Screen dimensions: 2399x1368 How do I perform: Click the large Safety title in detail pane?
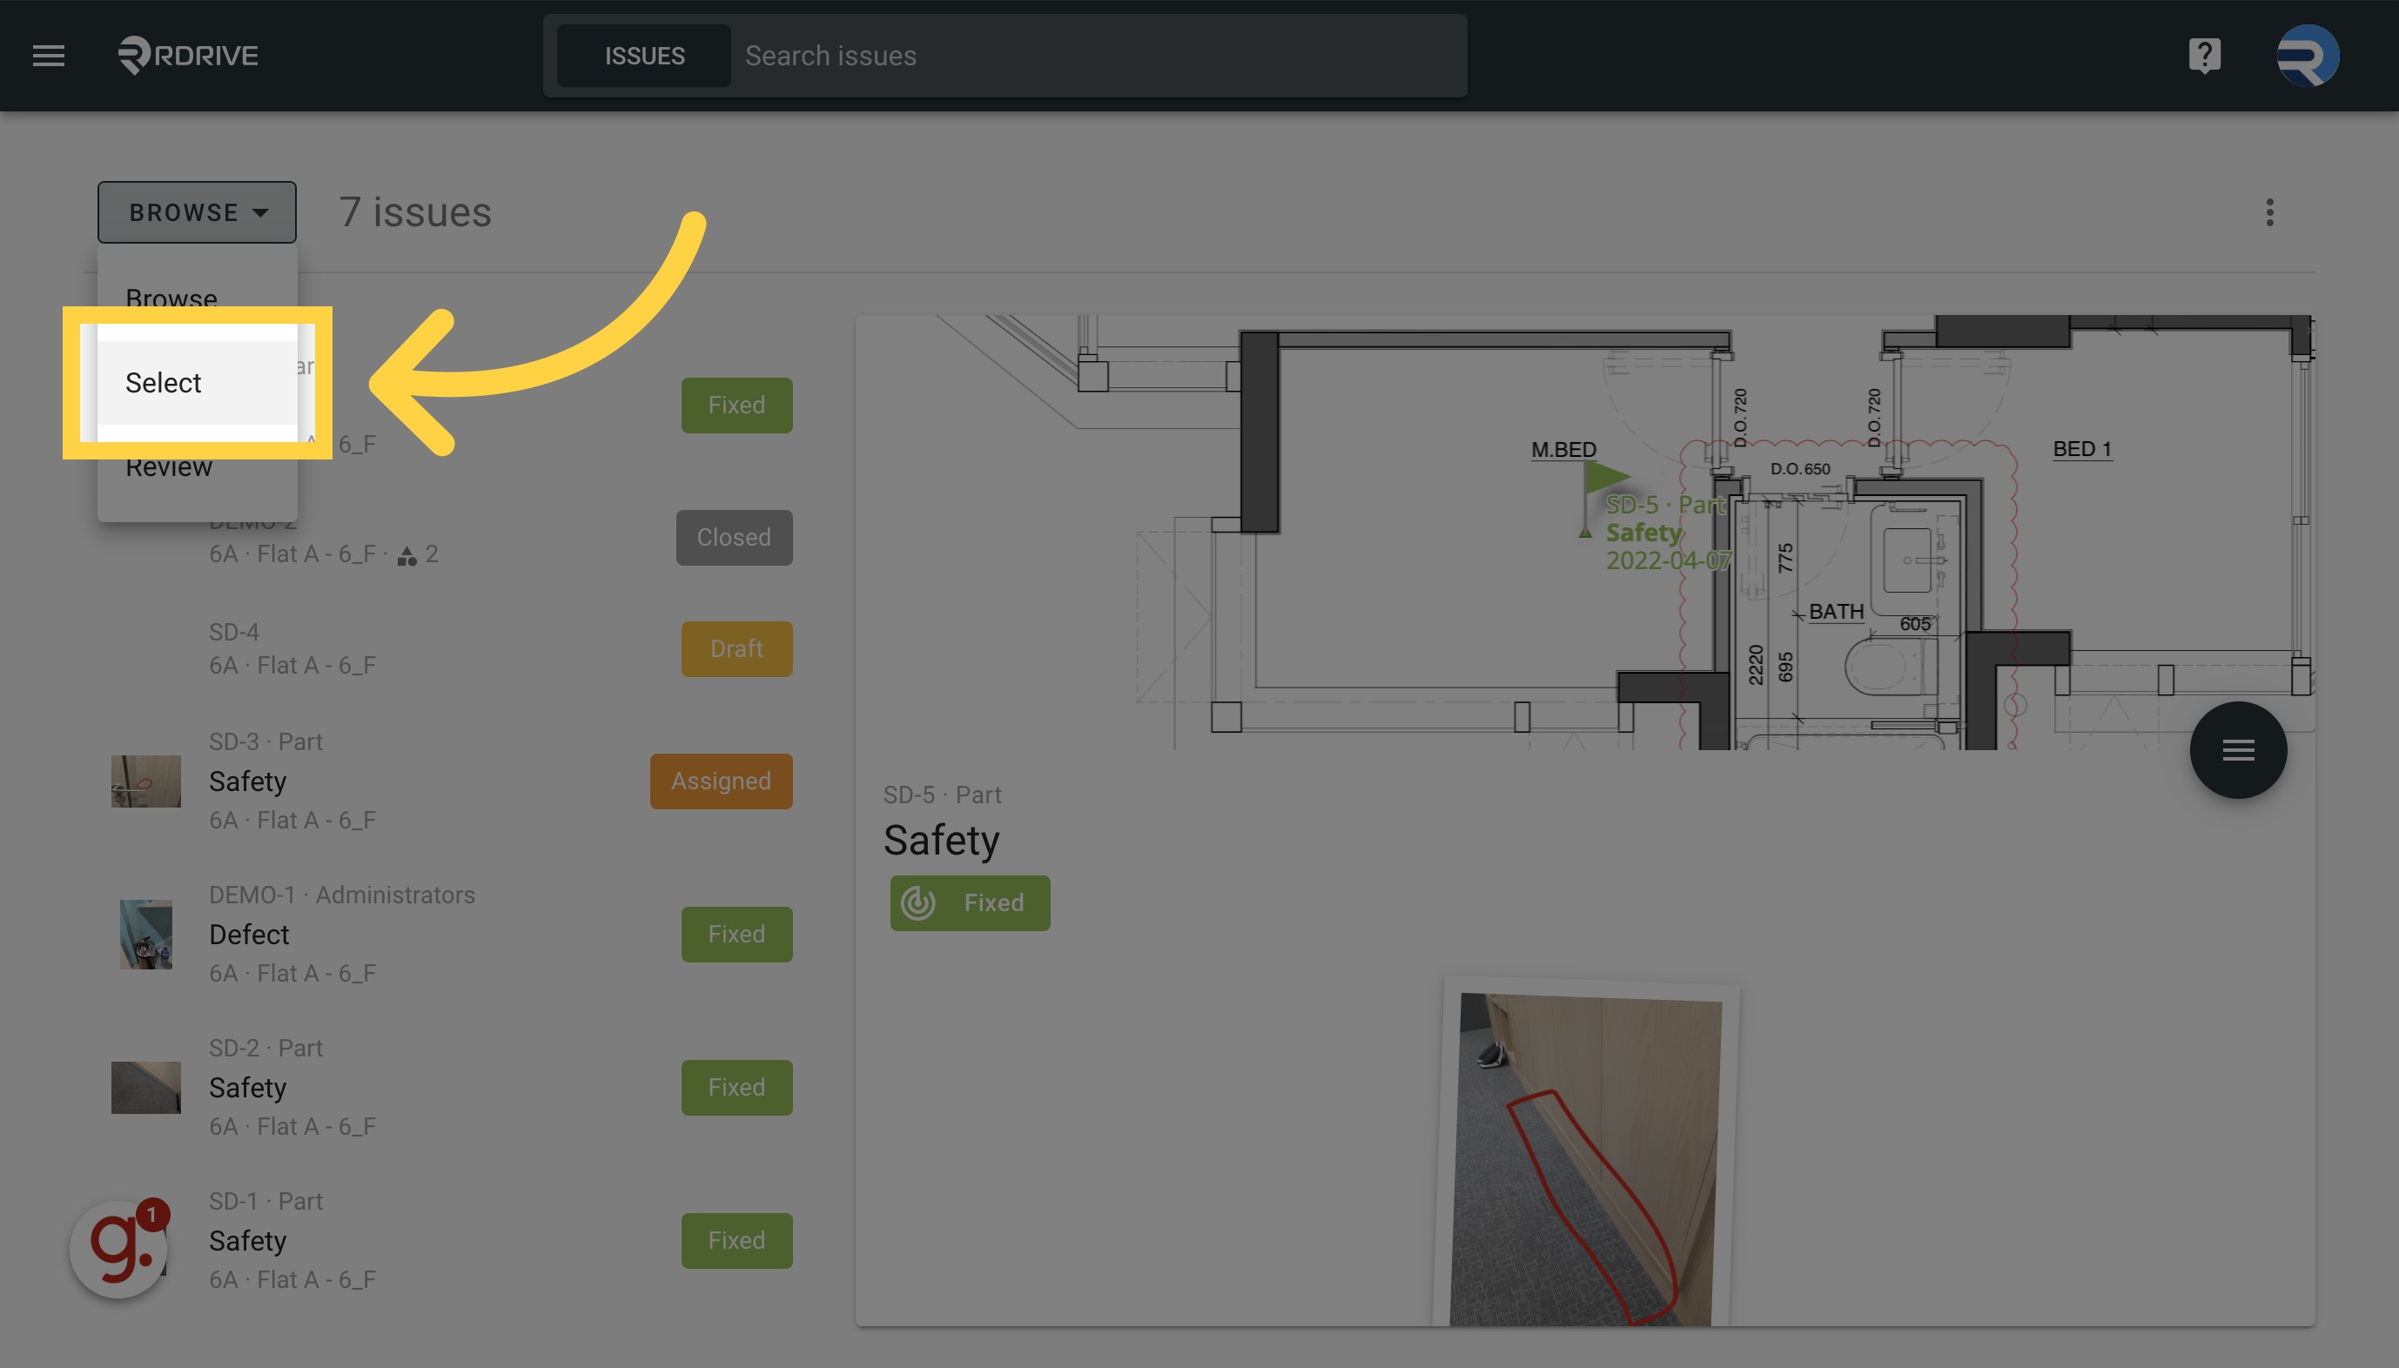(x=942, y=840)
